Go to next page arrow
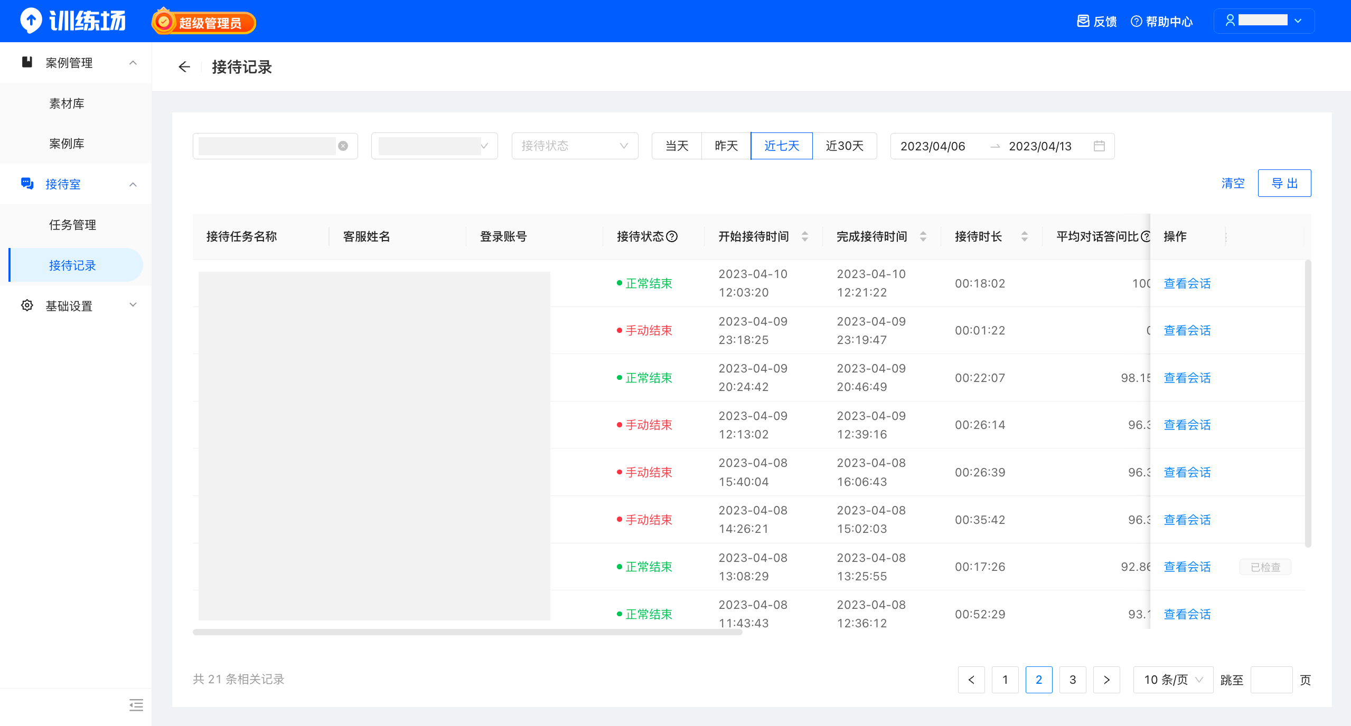The image size is (1351, 726). 1106,680
